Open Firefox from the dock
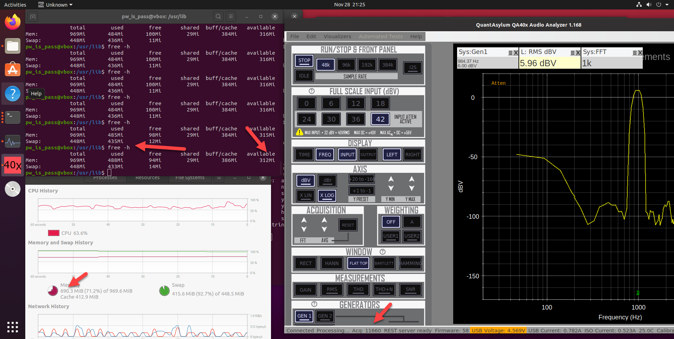Screen dimensions: 674x339 pyautogui.click(x=13, y=22)
